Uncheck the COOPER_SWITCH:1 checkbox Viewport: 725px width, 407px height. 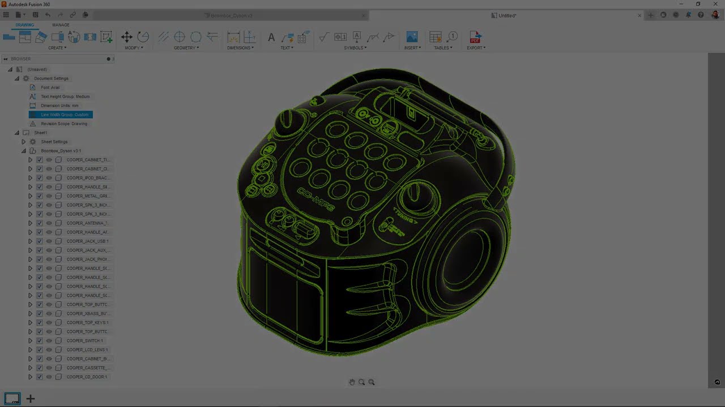[40, 341]
